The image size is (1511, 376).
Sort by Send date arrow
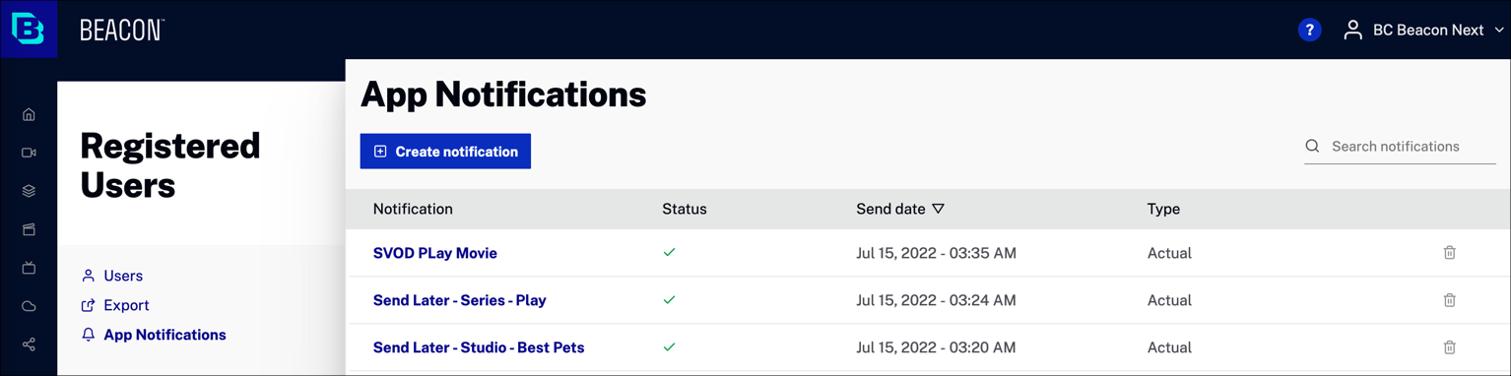click(938, 209)
